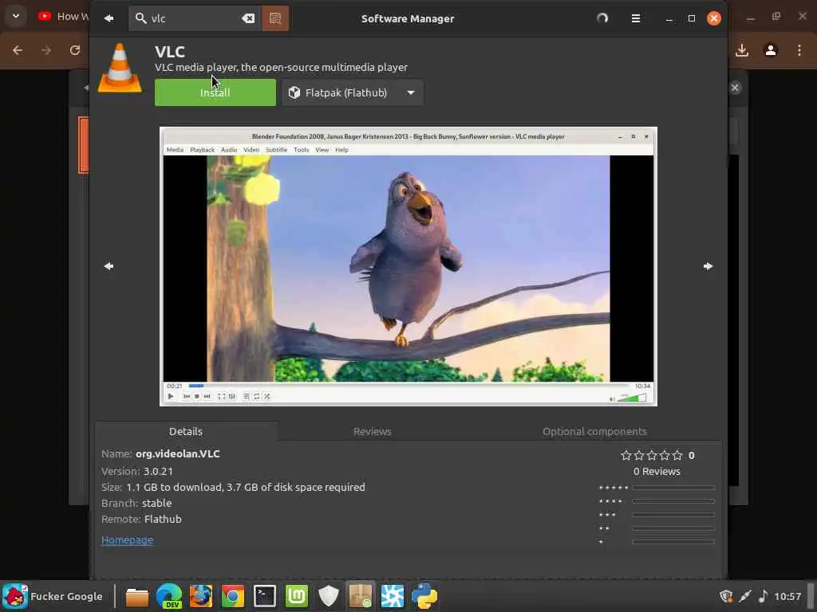
Task: Switch to the Reviews tab
Action: [x=372, y=431]
